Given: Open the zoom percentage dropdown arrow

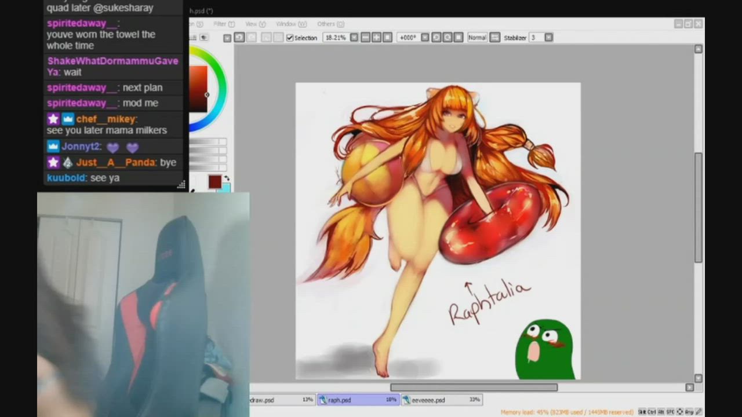Looking at the screenshot, I should point(354,38).
